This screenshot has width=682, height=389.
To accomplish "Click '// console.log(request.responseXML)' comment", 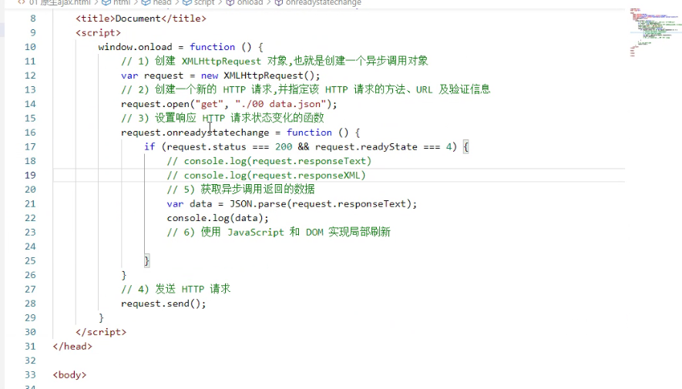I will click(266, 175).
